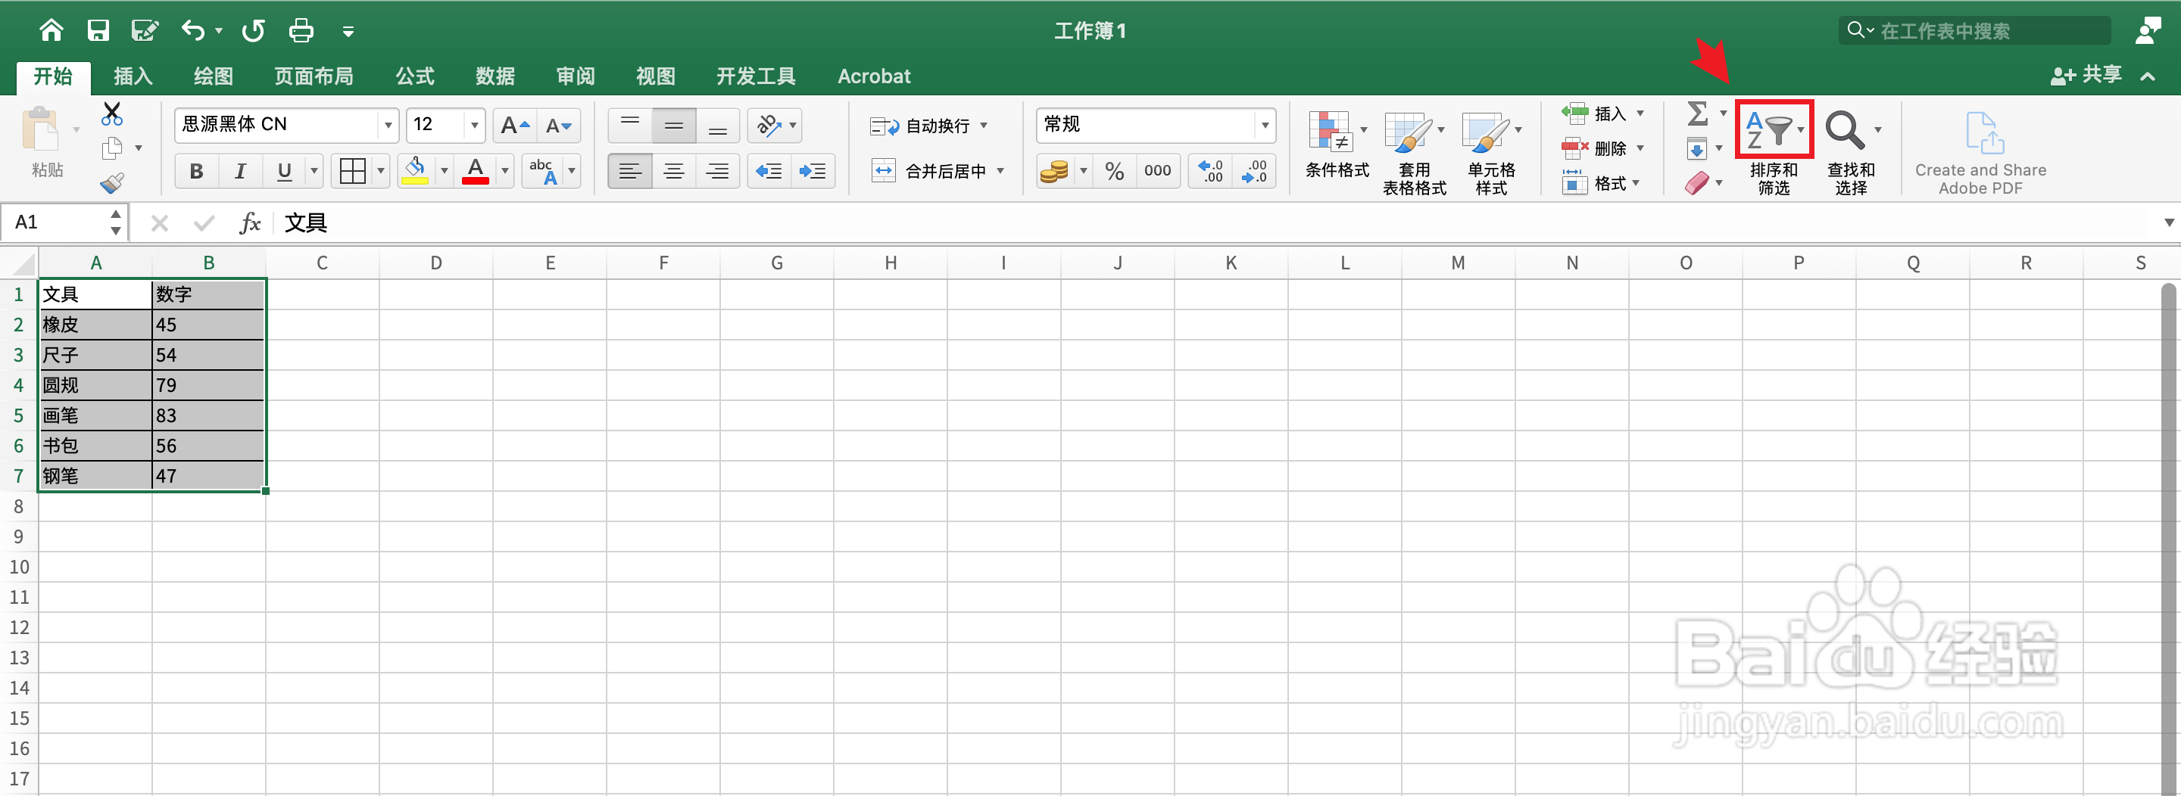2181x796 pixels.
Task: Toggle bold formatting
Action: (196, 171)
